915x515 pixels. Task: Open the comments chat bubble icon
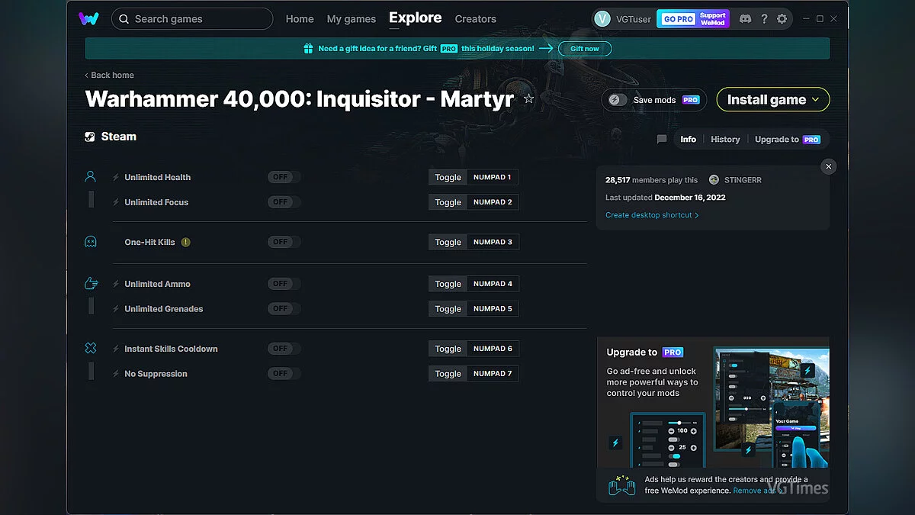click(662, 140)
